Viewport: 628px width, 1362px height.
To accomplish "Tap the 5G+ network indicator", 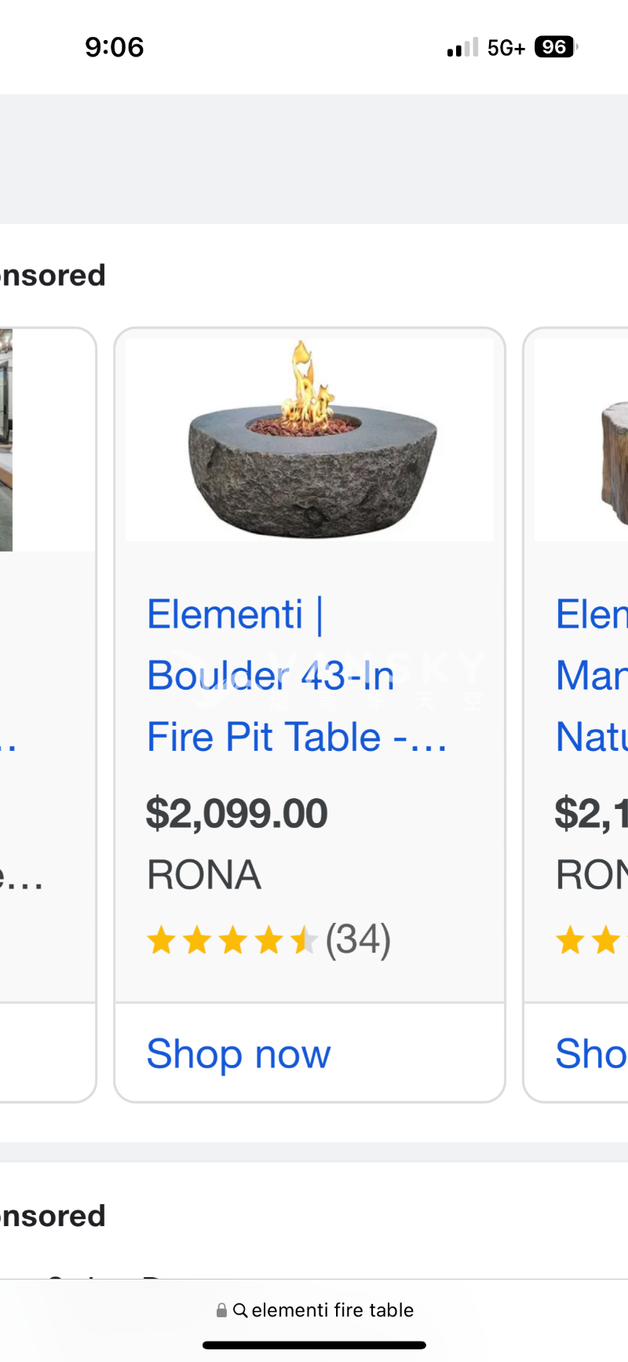I will [x=506, y=48].
